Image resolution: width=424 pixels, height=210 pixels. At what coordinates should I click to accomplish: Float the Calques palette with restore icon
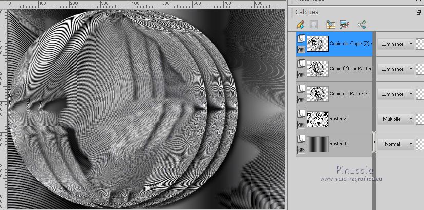pos(419,12)
